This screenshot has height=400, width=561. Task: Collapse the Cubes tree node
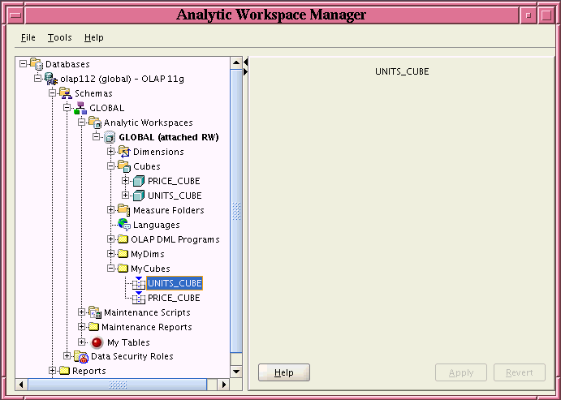pyautogui.click(x=111, y=166)
